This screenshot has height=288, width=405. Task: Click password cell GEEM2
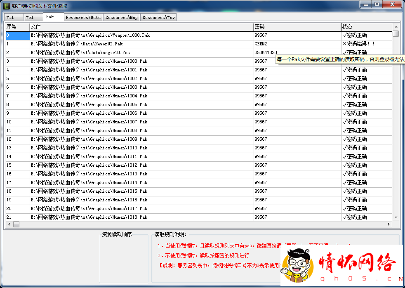pos(297,44)
